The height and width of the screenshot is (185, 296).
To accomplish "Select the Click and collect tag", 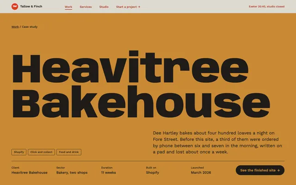I will (41, 152).
